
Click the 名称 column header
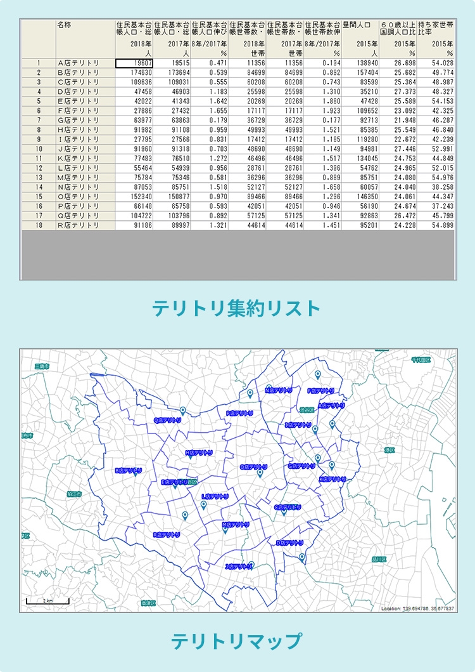(85, 39)
